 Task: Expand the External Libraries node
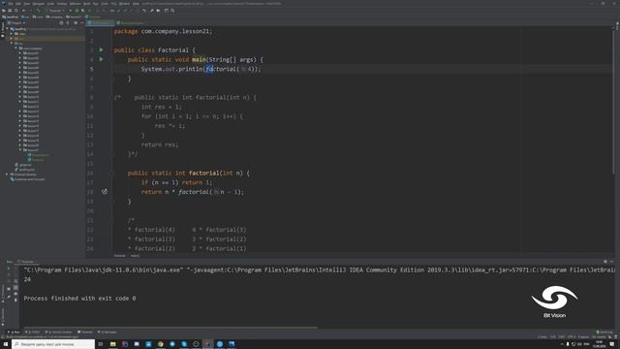(7, 174)
